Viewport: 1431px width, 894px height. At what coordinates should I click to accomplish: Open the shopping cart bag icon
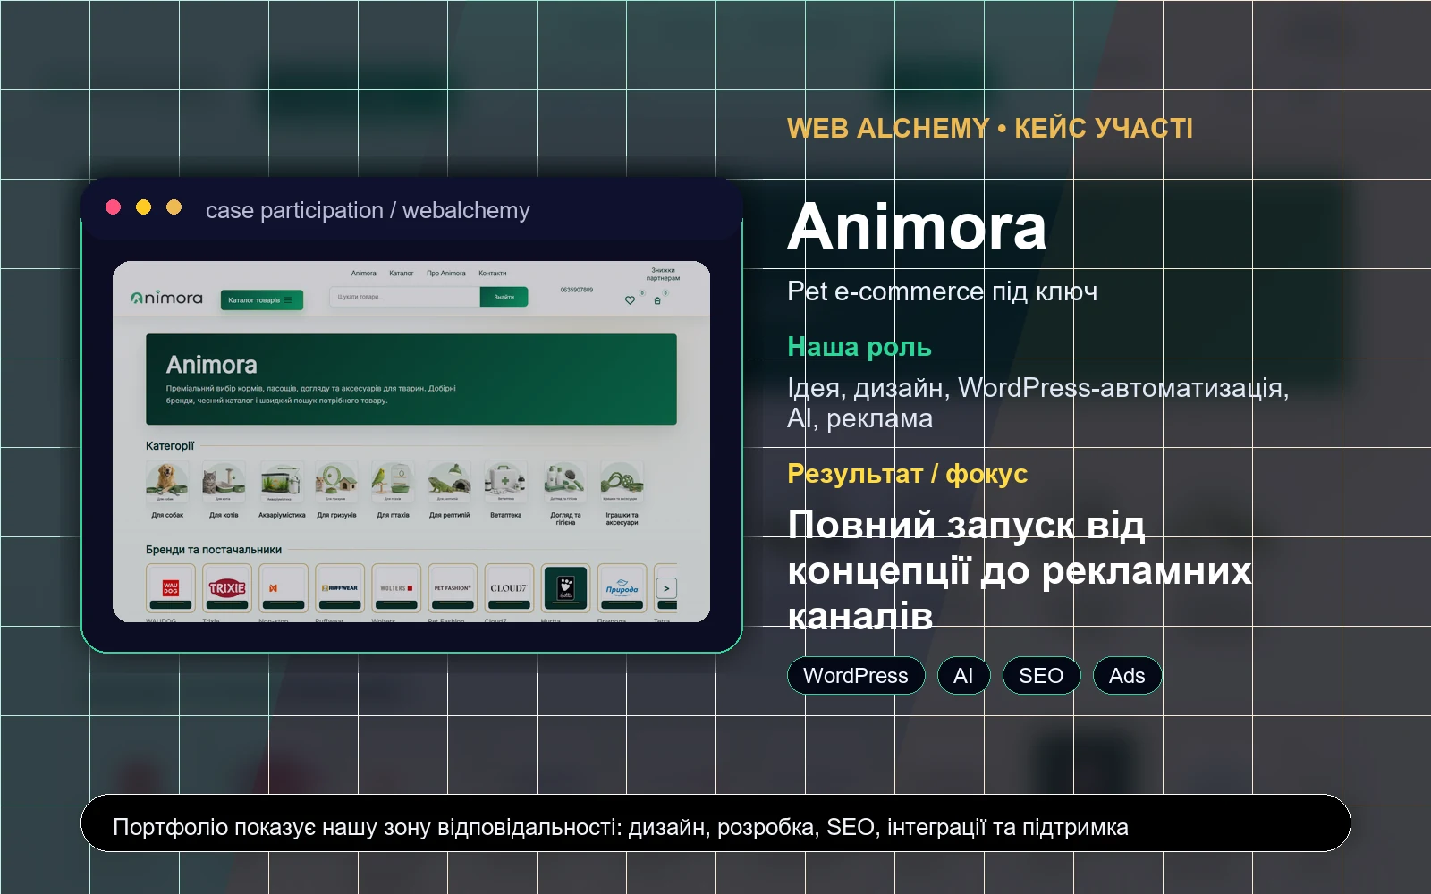[657, 300]
